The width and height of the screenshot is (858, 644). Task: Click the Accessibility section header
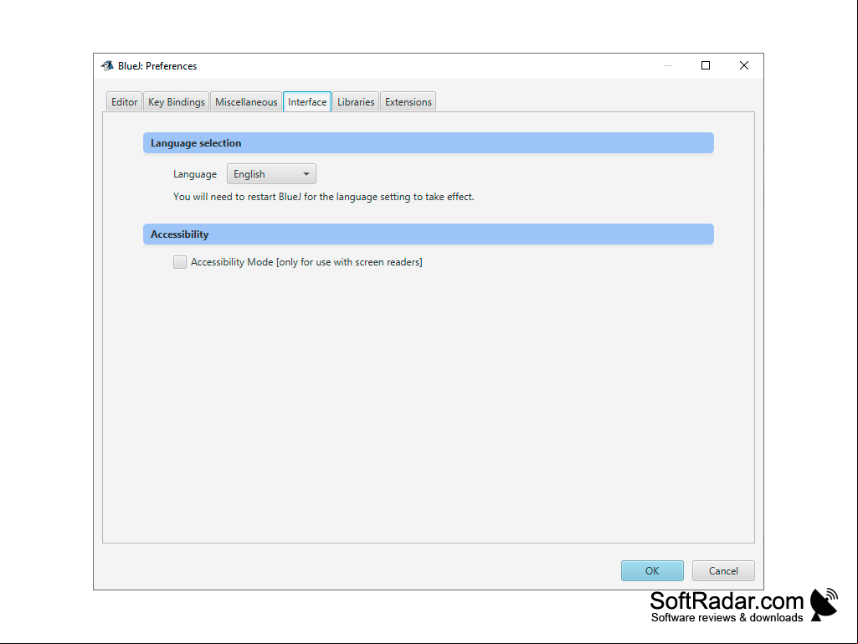(429, 234)
